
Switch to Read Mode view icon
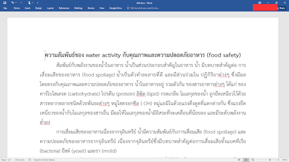[x=239, y=160]
